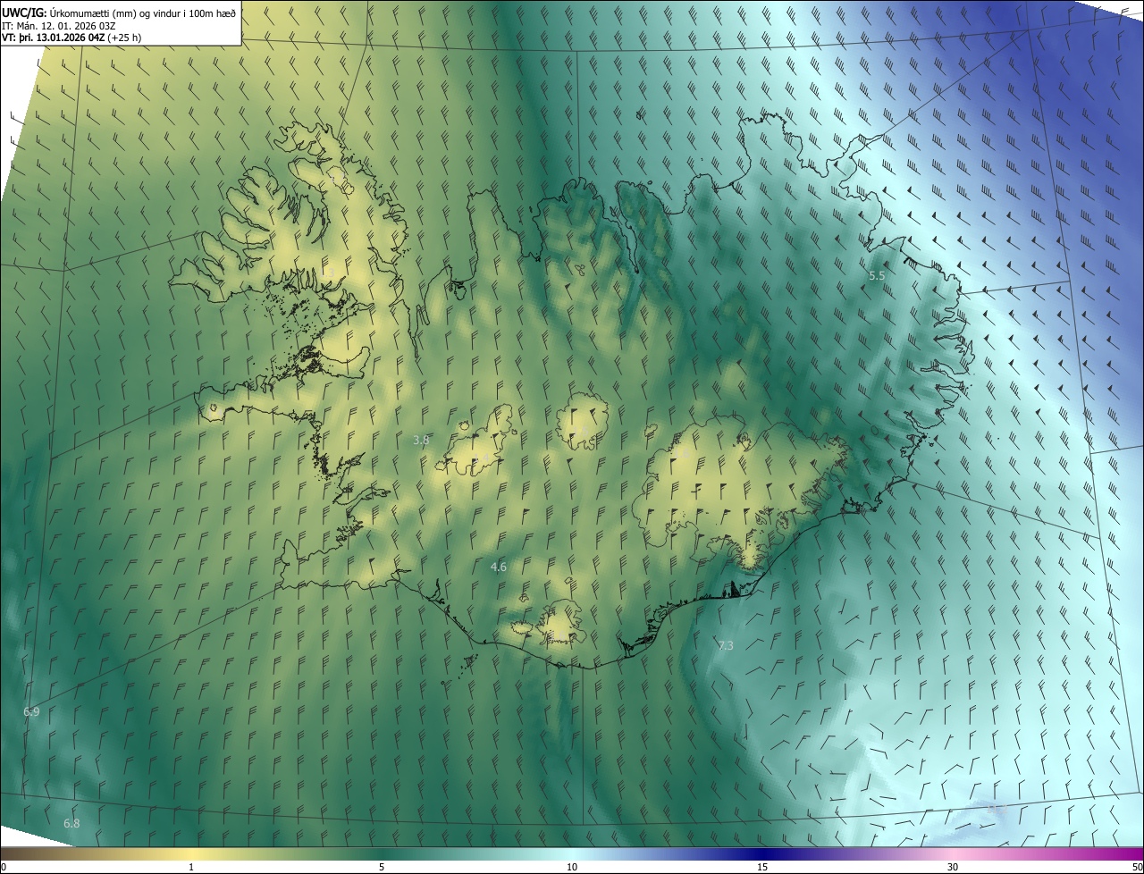Click the colorbar tick label 30

(x=953, y=868)
